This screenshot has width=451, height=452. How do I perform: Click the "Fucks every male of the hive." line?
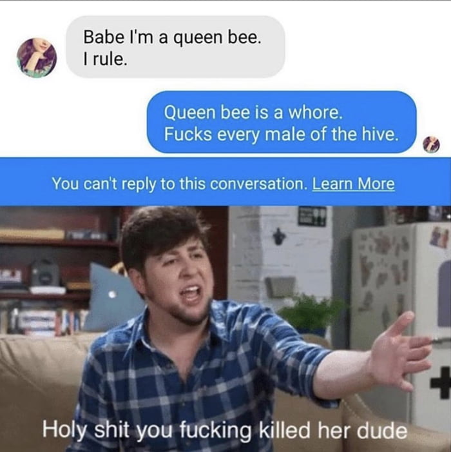click(x=282, y=134)
